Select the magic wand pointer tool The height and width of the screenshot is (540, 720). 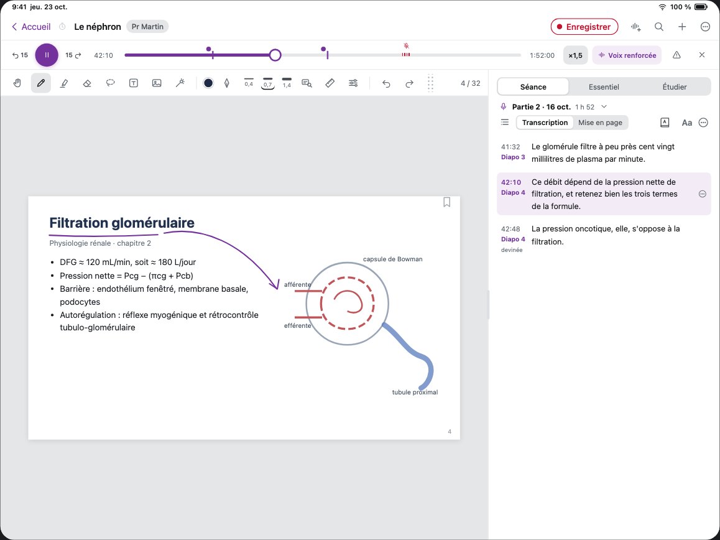[180, 83]
